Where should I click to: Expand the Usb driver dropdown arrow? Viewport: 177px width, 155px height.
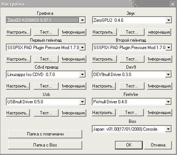click(82, 101)
